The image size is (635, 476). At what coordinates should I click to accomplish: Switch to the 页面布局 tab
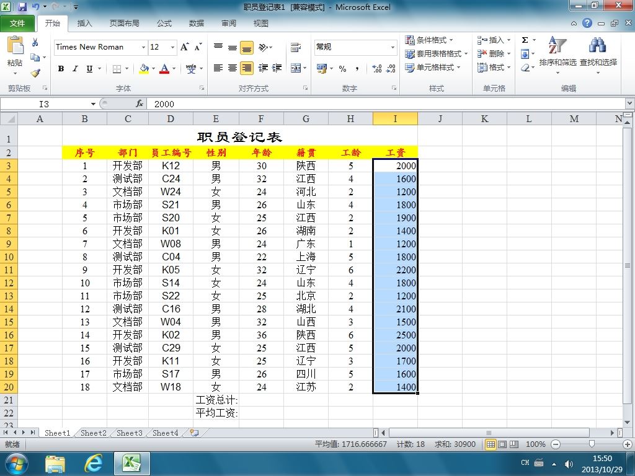pyautogui.click(x=124, y=24)
